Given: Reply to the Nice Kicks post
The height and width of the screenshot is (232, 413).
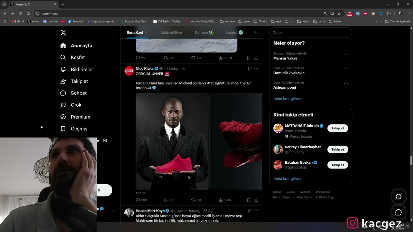Looking at the screenshot, I should tap(138, 200).
